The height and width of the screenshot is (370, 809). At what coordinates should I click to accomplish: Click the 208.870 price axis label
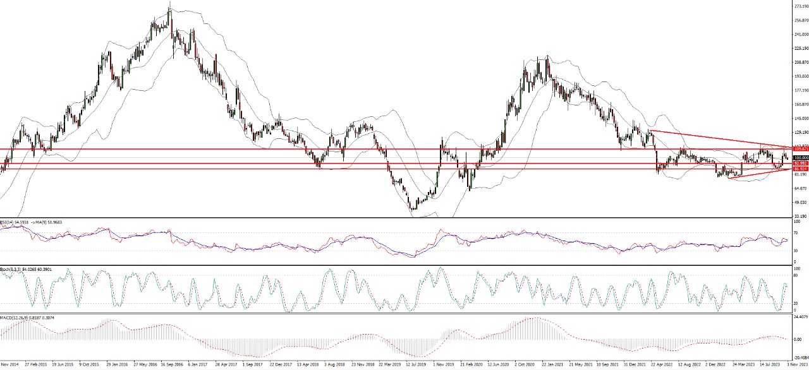click(800, 63)
